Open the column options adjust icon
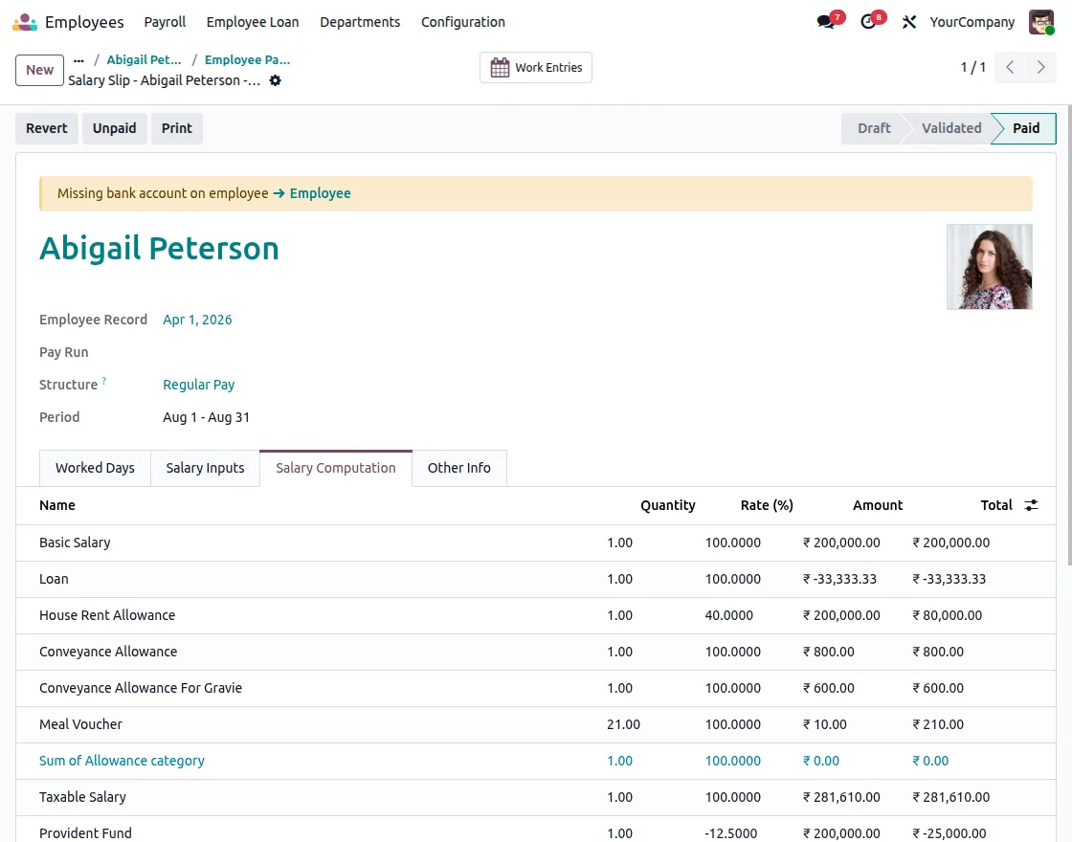 tap(1031, 505)
